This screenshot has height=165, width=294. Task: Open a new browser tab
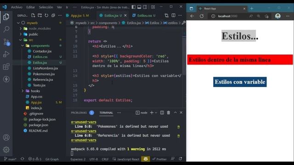pyautogui.click(x=252, y=9)
